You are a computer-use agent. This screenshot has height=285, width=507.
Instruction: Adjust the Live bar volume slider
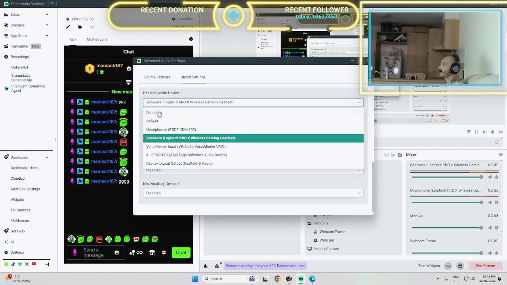pos(446,228)
